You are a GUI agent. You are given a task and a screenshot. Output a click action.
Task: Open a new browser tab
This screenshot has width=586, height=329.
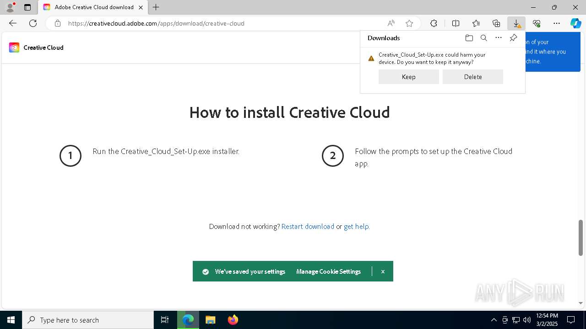pyautogui.click(x=156, y=7)
